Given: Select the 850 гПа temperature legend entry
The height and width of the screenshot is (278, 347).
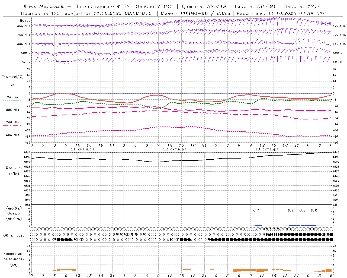Looking at the screenshot, I should (x=12, y=110).
